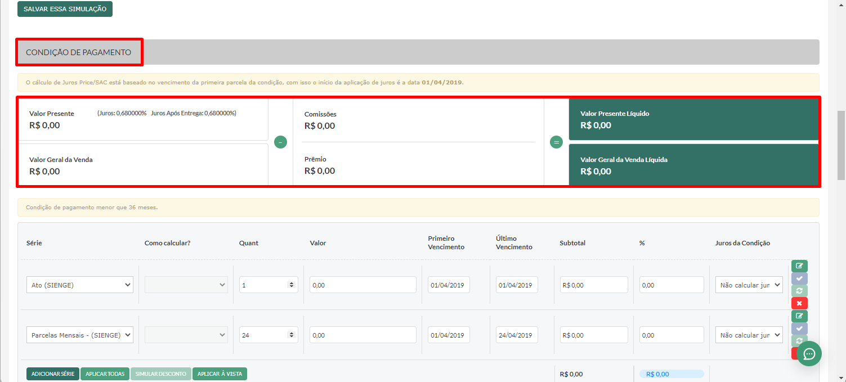Click Valor field in Ato (SIENGE) row
The width and height of the screenshot is (846, 382).
pyautogui.click(x=363, y=285)
